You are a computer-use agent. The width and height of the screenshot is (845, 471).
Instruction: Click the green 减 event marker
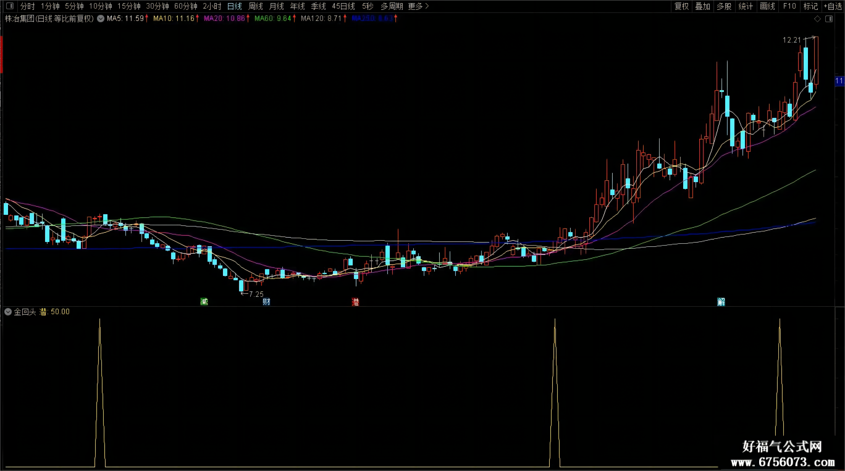pos(204,302)
